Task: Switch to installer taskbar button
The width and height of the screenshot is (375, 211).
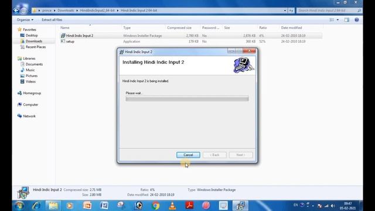Action: pos(240,206)
